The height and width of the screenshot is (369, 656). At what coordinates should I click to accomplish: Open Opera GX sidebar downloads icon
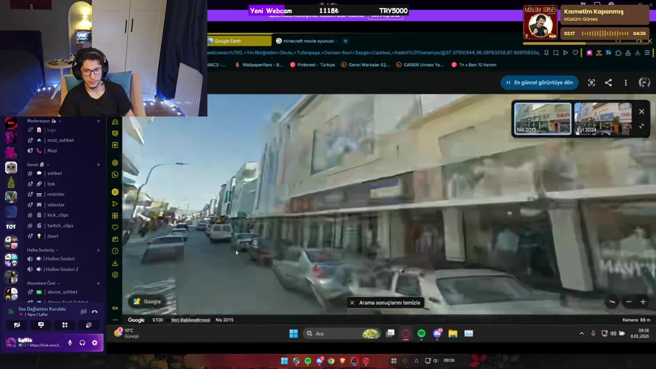click(x=115, y=263)
